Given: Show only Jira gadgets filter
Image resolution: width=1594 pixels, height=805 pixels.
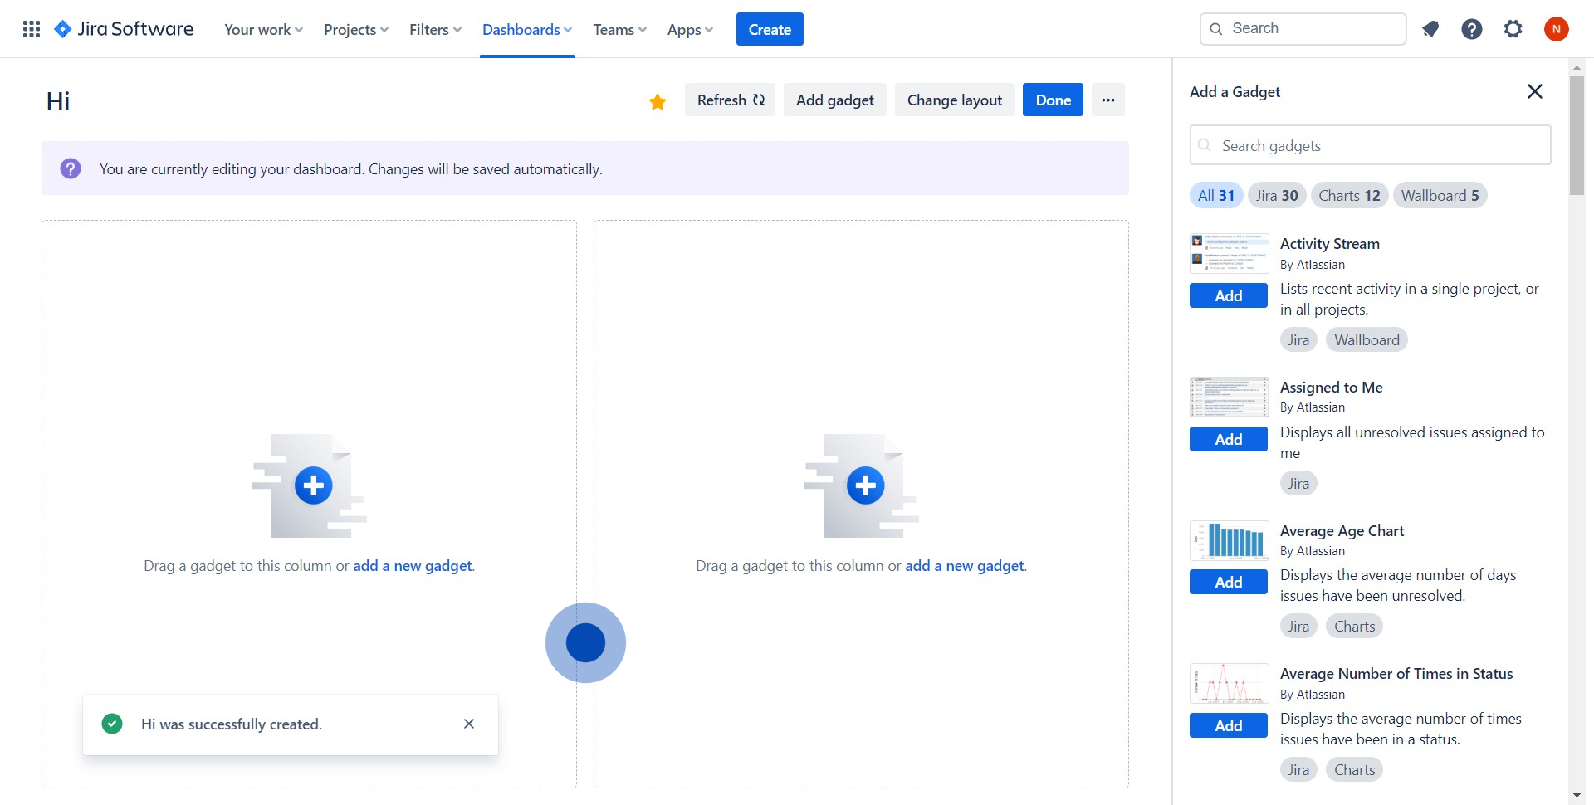Looking at the screenshot, I should (x=1276, y=196).
